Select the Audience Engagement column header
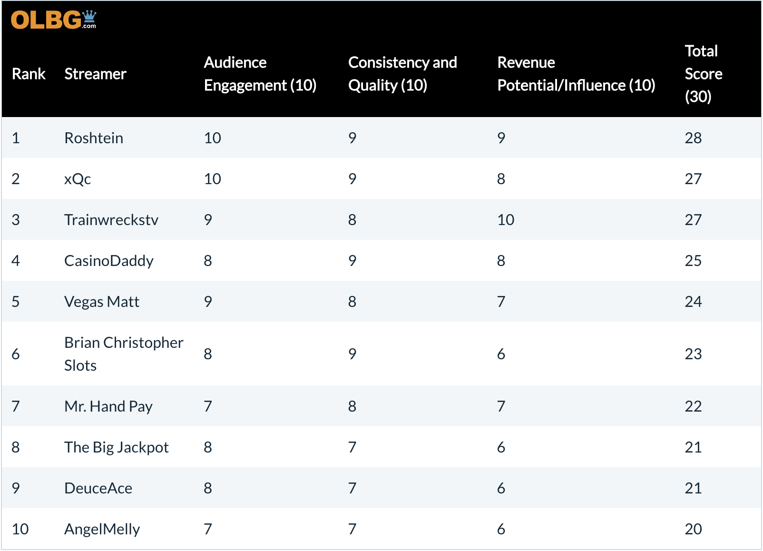The image size is (763, 551). (x=260, y=74)
